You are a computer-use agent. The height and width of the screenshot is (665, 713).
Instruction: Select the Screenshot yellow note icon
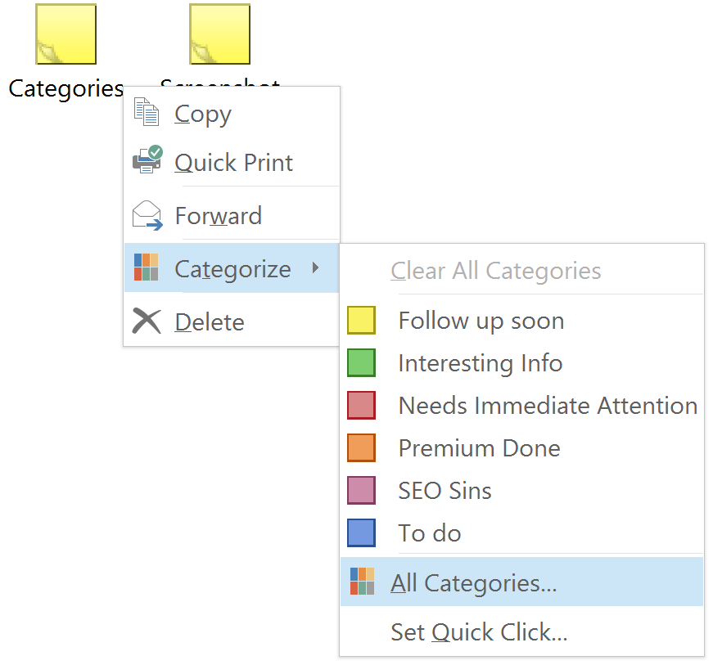pos(219,34)
